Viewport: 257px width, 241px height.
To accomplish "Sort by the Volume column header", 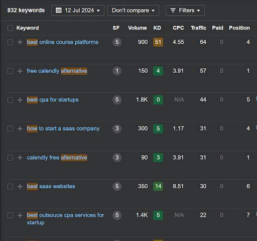I will 138,28.
